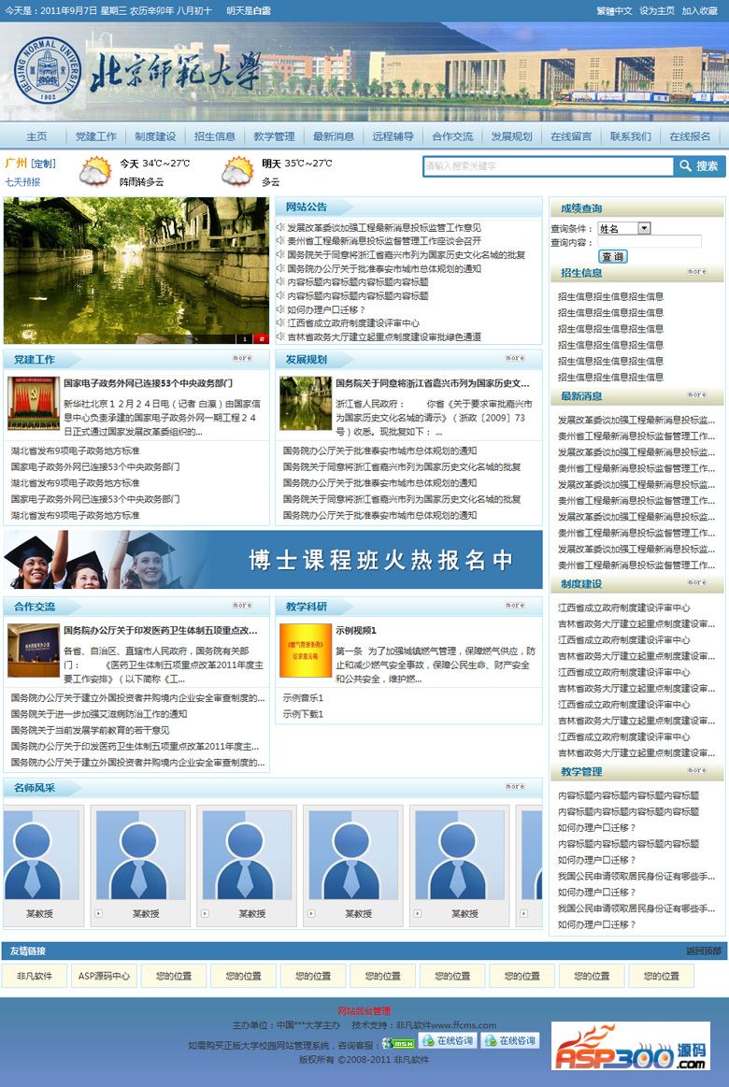
Task: Click the Beijing Normal University round seal logo
Action: pos(47,71)
